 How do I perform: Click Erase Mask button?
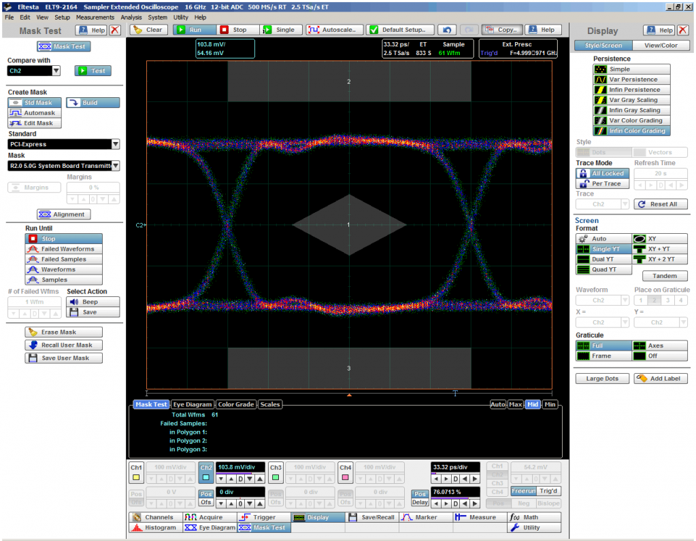(63, 332)
